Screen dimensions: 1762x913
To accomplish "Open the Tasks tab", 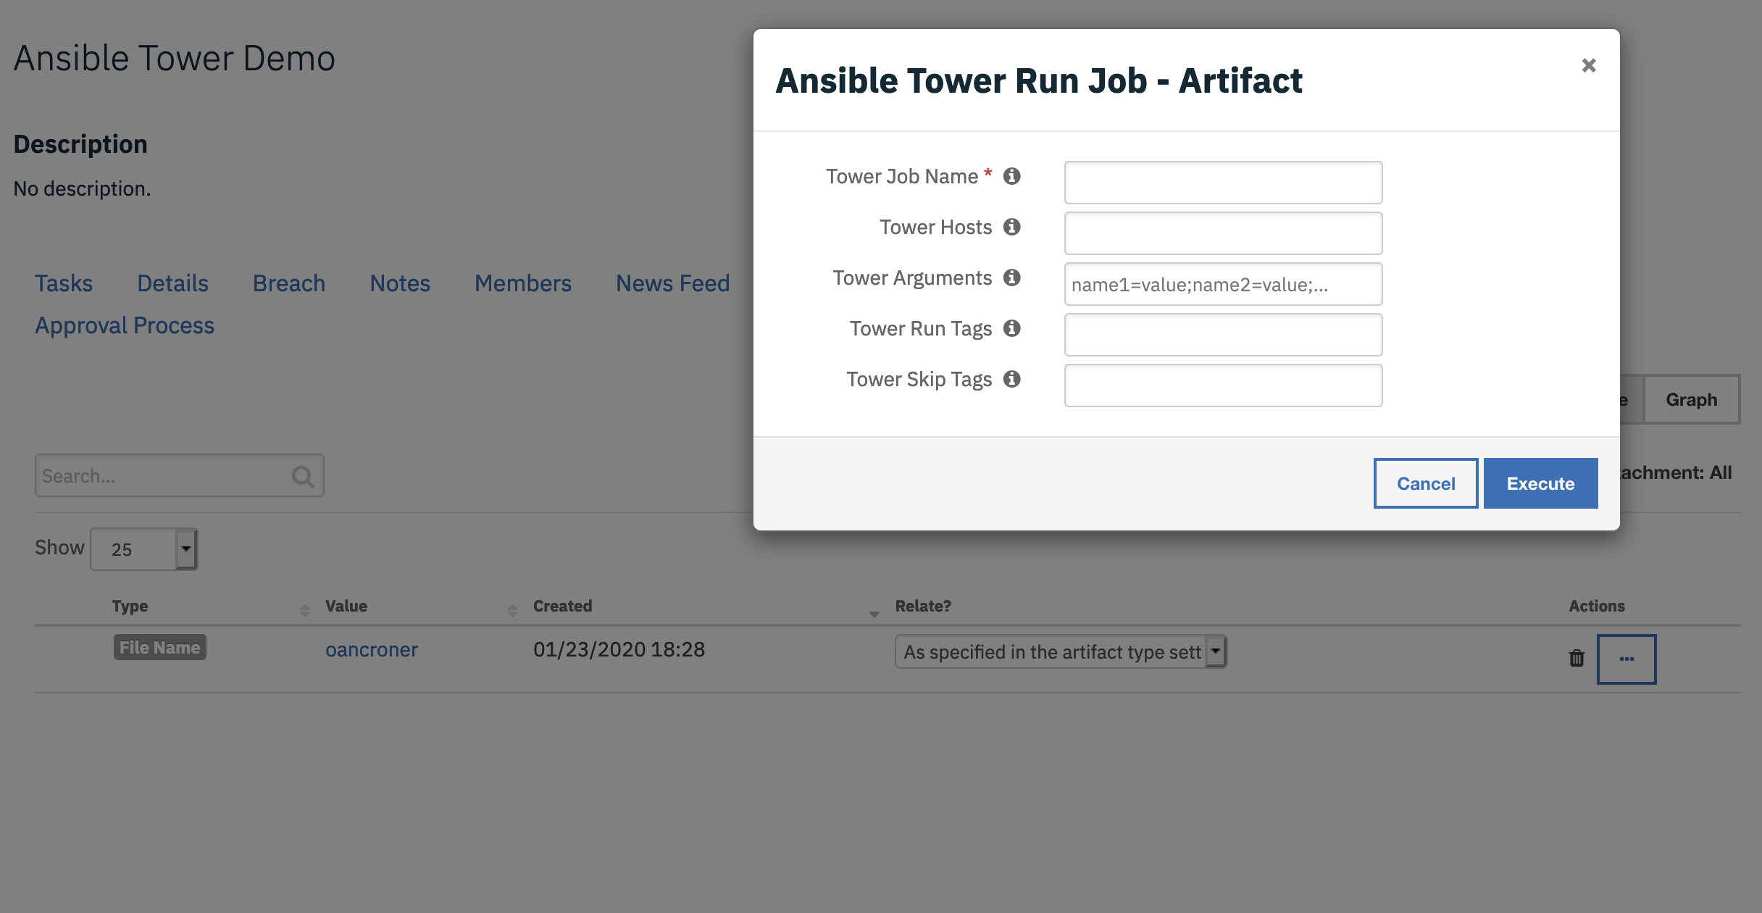I will coord(64,283).
